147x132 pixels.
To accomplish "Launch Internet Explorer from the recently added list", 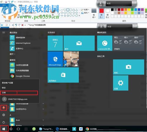I will point(20,43).
